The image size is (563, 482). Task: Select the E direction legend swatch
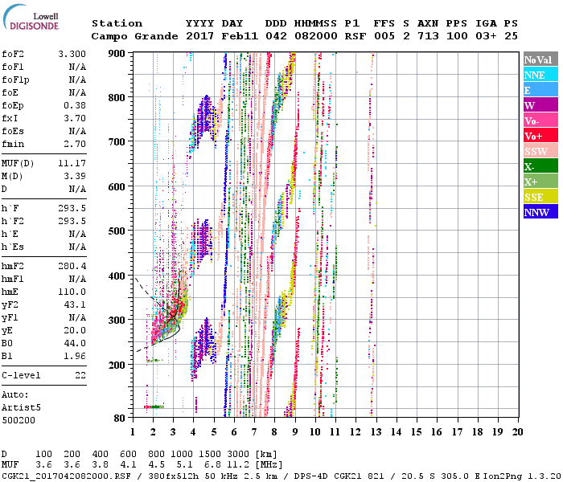click(x=540, y=90)
